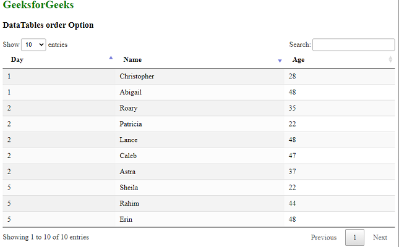This screenshot has height=247, width=399.
Task: Click the Age column sort arrows icon
Action: (390, 59)
